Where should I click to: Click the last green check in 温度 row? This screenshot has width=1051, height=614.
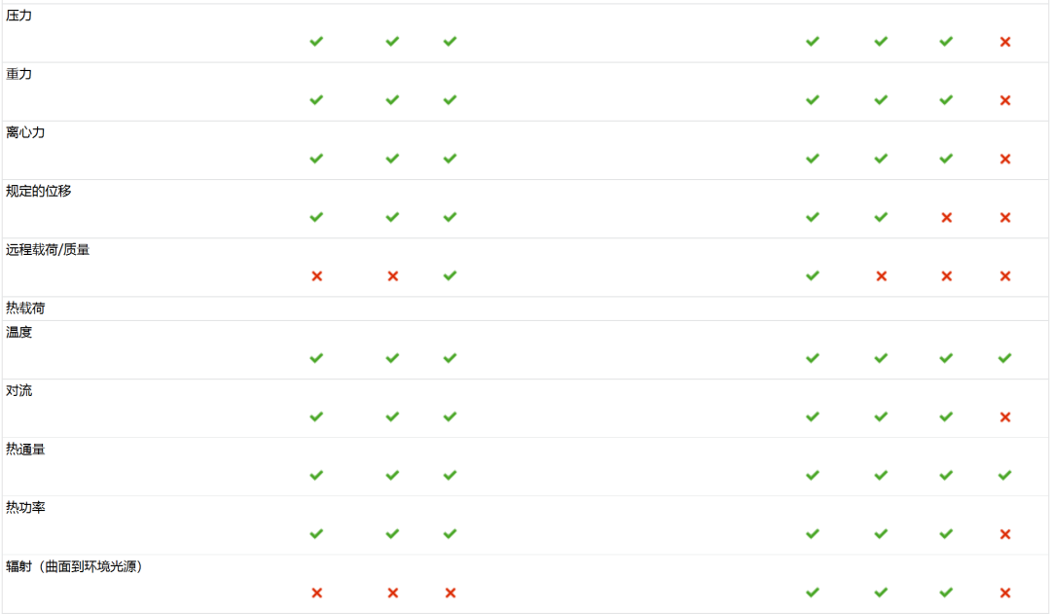1004,358
